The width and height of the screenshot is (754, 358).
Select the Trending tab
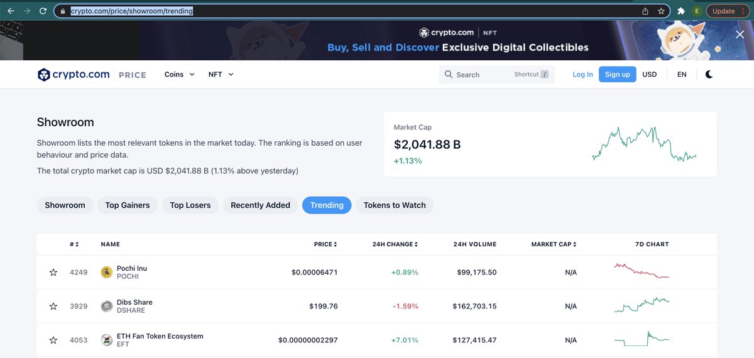click(327, 205)
